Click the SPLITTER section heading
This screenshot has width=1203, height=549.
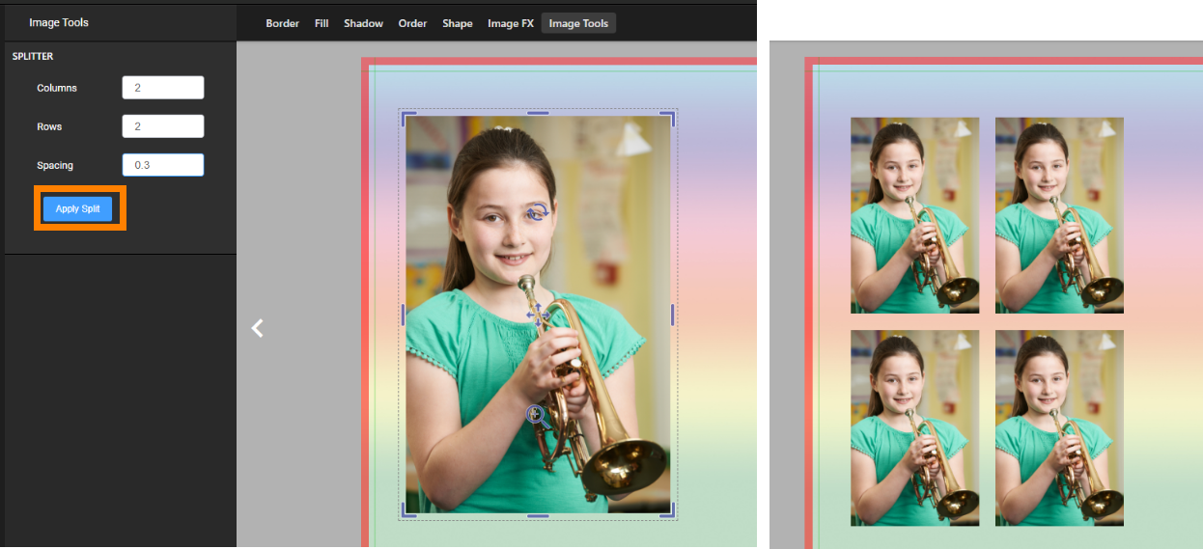(33, 57)
